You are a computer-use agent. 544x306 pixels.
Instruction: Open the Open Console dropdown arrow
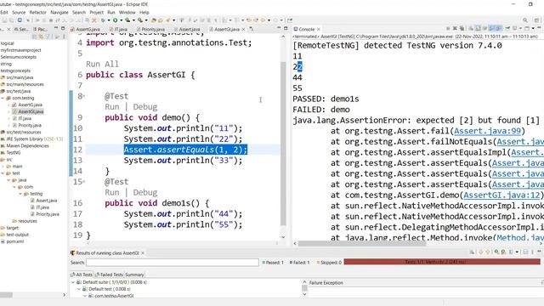point(533,28)
